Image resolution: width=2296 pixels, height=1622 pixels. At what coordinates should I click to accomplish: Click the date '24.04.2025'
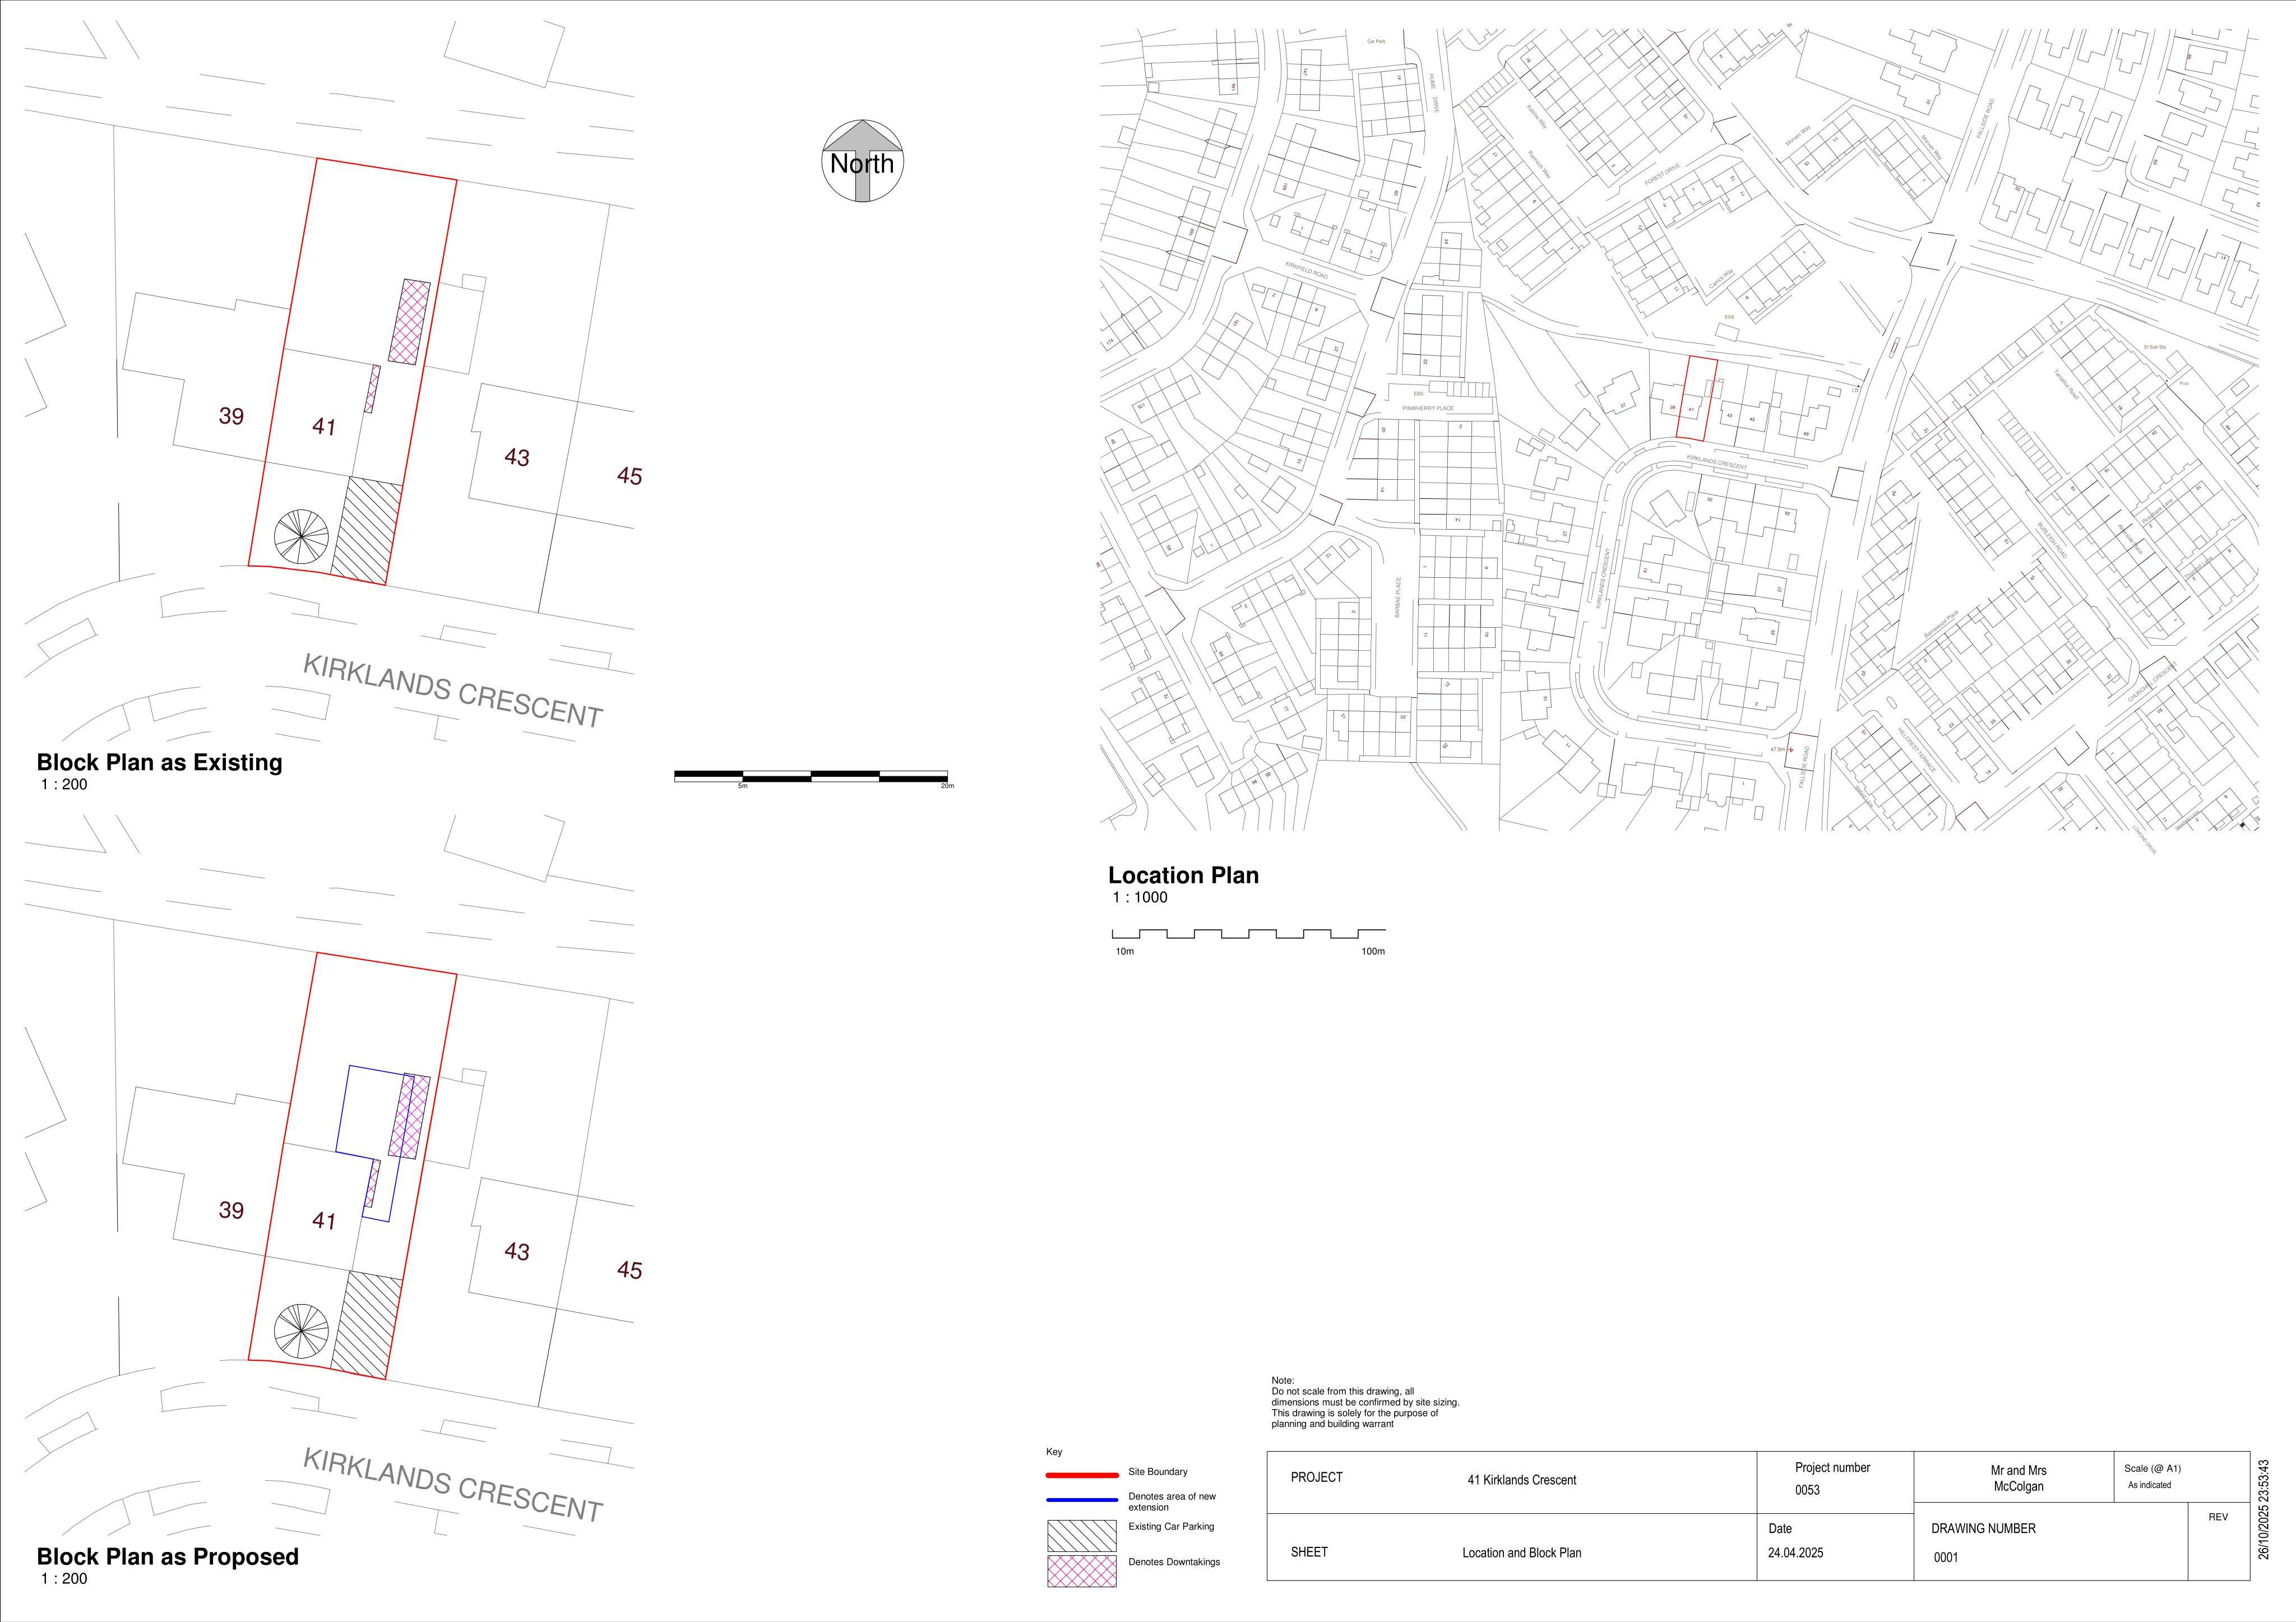click(1796, 1553)
